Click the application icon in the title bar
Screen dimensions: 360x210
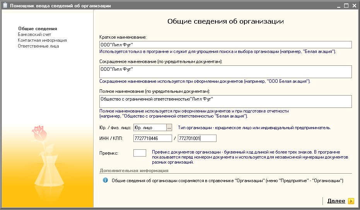point(5,6)
